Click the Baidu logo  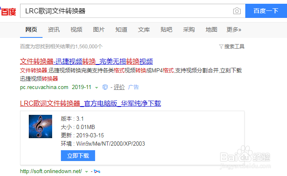(x=8, y=11)
